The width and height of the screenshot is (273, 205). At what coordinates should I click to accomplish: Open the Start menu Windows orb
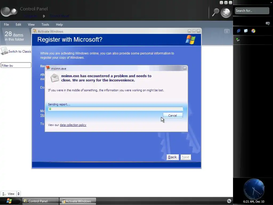9,201
